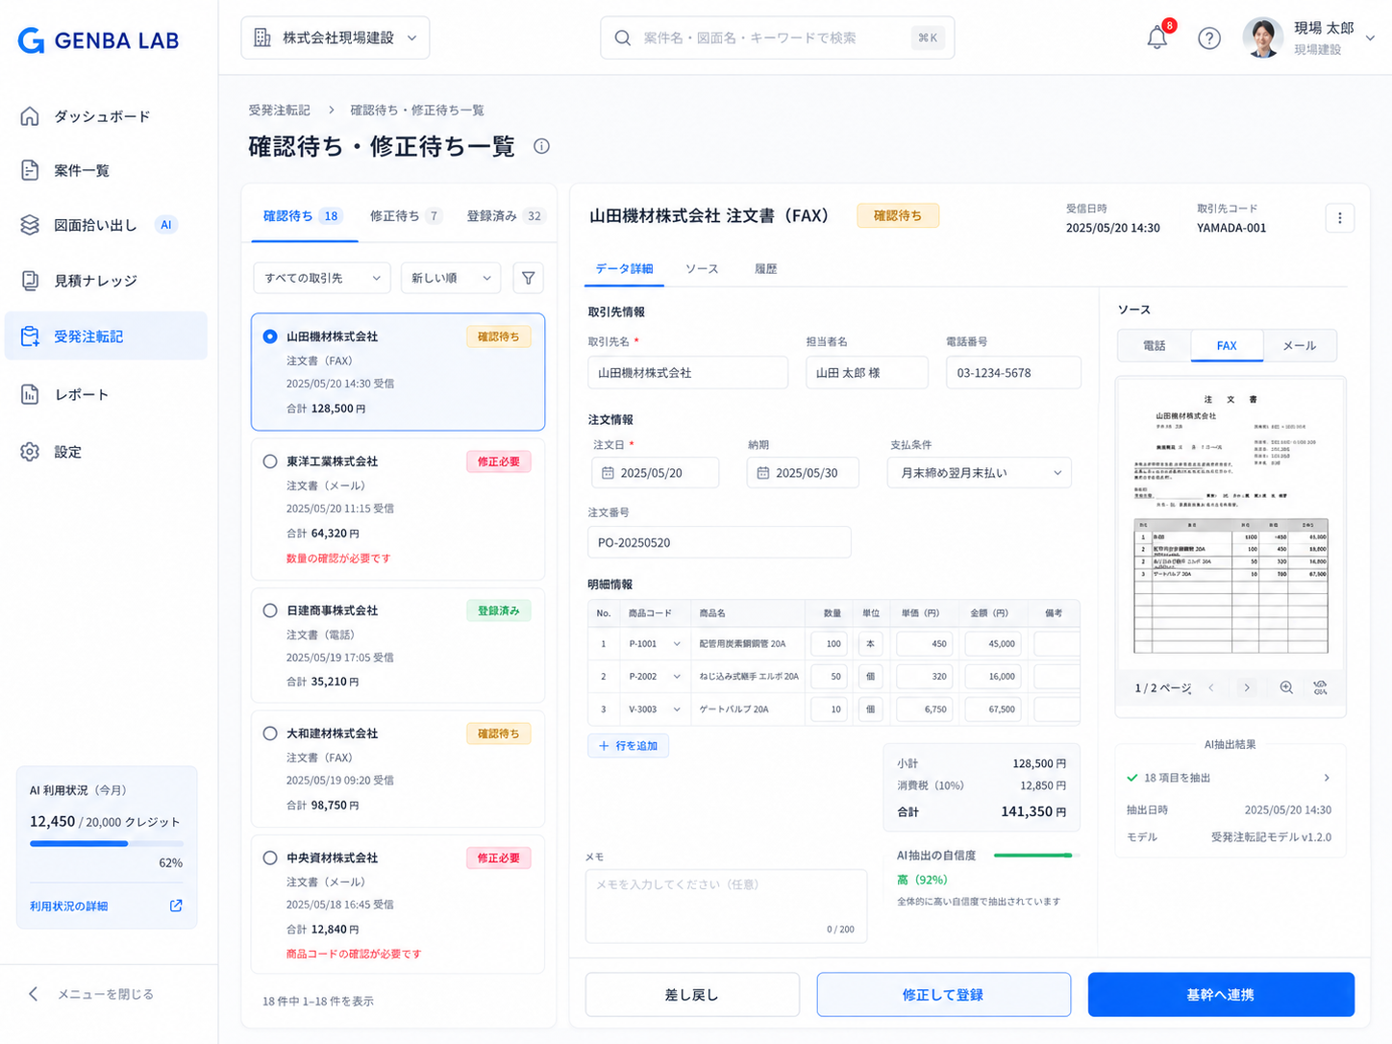Viewport: 1392px width, 1044px height.
Task: Open 設定 gear icon in sidebar
Action: click(30, 452)
